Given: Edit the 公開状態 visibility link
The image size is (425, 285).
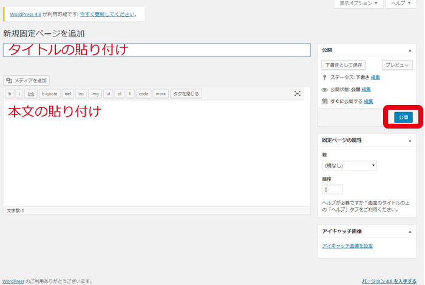Looking at the screenshot, I should (366, 89).
